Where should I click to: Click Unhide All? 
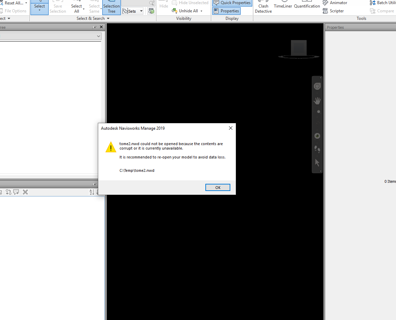(x=185, y=11)
